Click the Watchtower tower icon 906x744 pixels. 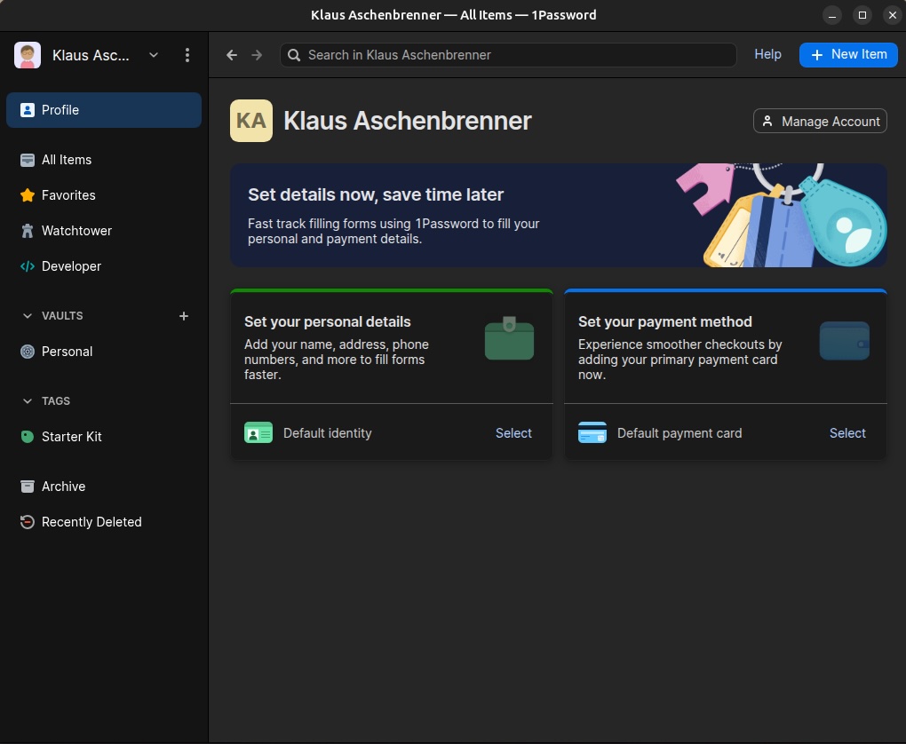pyautogui.click(x=28, y=231)
